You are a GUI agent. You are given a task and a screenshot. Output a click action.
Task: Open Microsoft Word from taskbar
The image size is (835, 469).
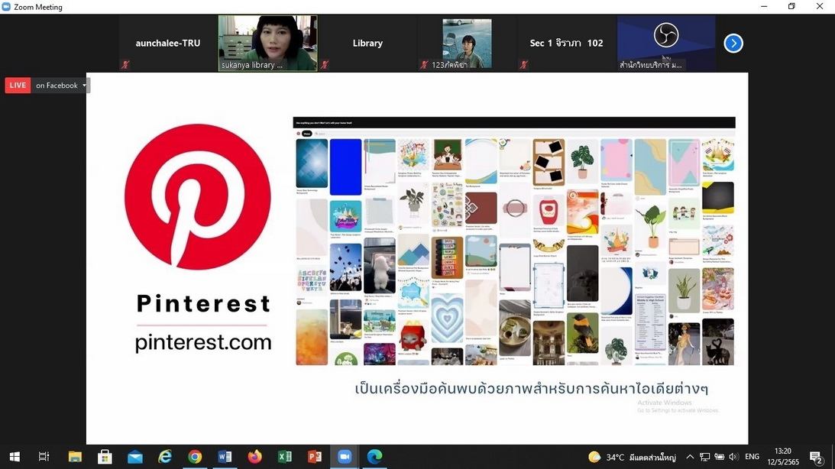click(225, 457)
